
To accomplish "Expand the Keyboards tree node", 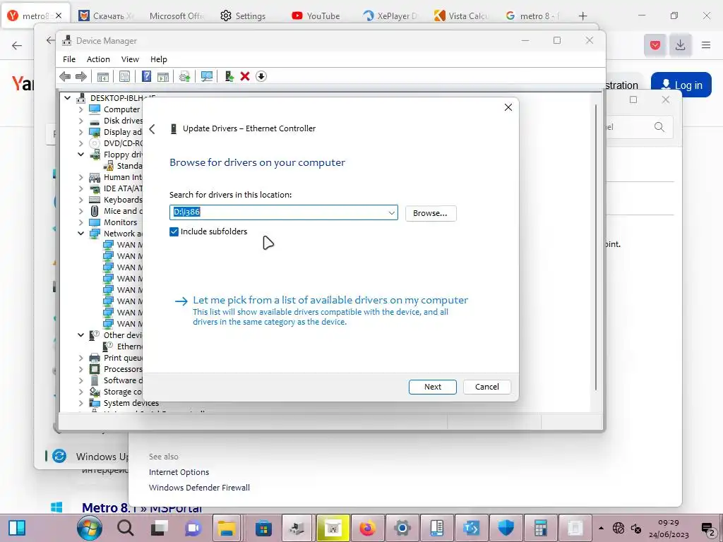I will tap(81, 200).
